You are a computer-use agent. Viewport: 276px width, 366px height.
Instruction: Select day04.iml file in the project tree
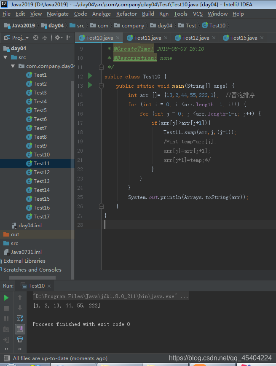click(27, 226)
